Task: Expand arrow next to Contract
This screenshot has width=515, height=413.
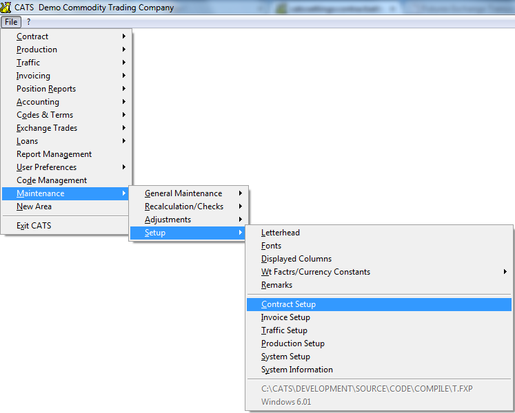Action: coord(124,36)
